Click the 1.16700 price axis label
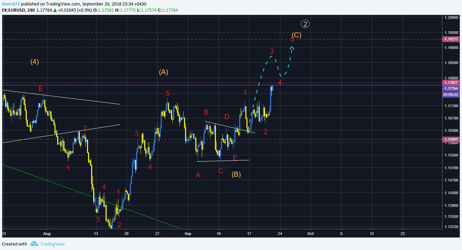The height and width of the screenshot is (250, 462). point(451,118)
